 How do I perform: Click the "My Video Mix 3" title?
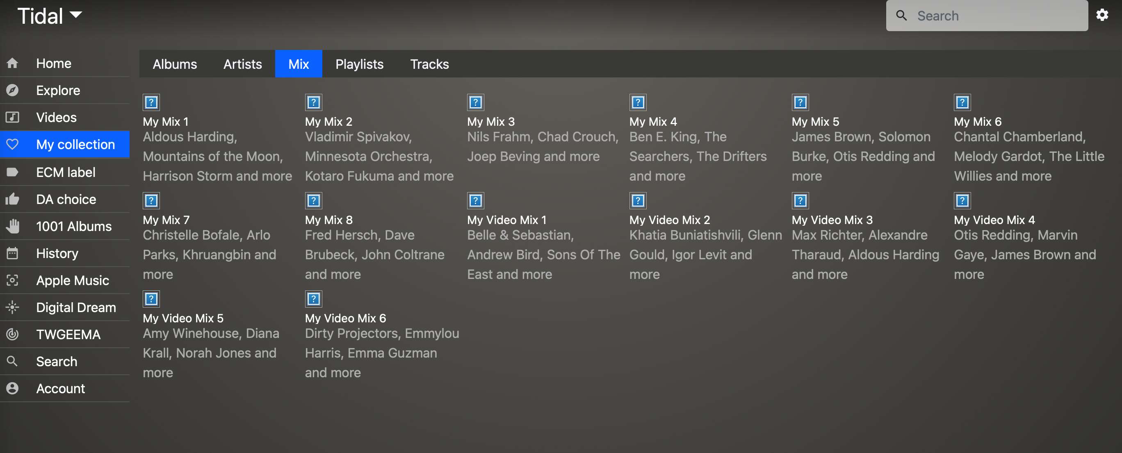pyautogui.click(x=832, y=220)
